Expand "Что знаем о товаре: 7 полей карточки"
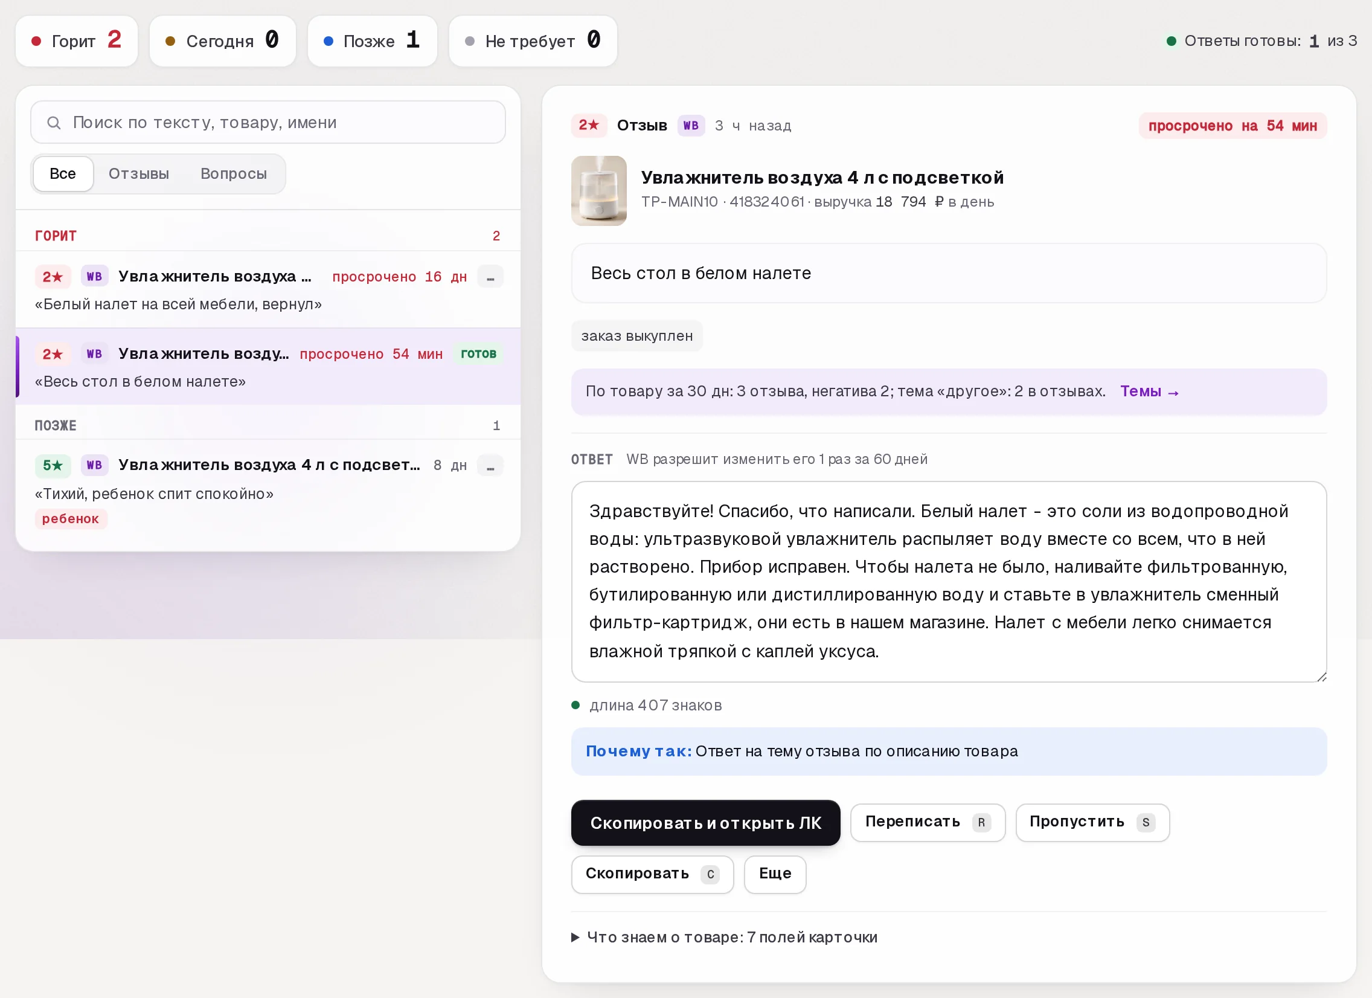 (x=724, y=938)
